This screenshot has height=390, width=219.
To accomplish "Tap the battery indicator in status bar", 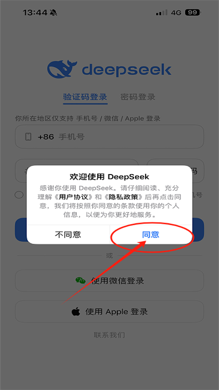I will tap(193, 13).
